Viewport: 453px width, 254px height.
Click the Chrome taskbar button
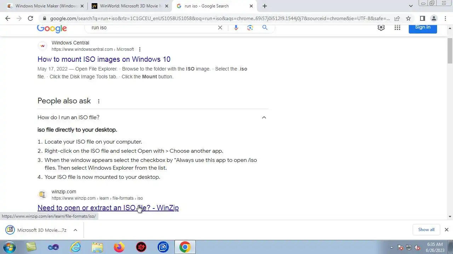(x=185, y=247)
